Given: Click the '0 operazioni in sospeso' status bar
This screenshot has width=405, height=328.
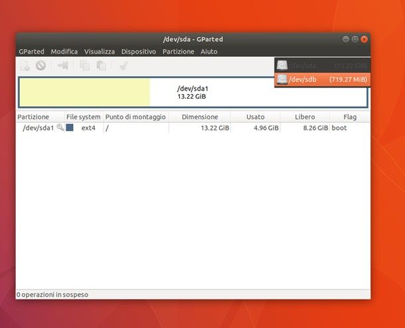Looking at the screenshot, I should tap(193, 294).
